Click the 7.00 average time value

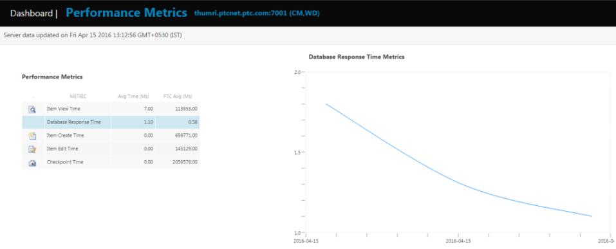tap(149, 108)
